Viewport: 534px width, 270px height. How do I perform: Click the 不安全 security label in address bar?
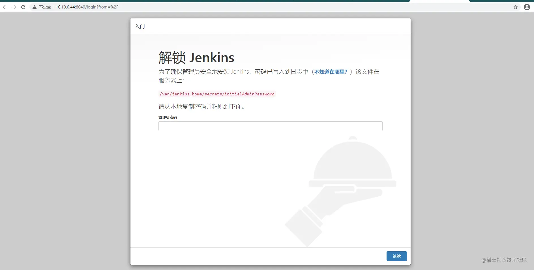[45, 7]
